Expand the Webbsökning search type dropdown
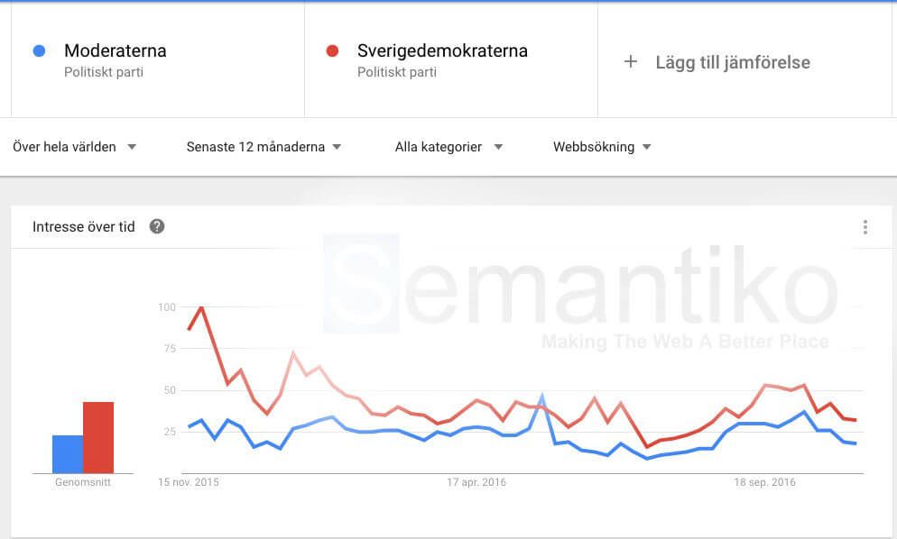The width and height of the screenshot is (897, 539). tap(602, 147)
